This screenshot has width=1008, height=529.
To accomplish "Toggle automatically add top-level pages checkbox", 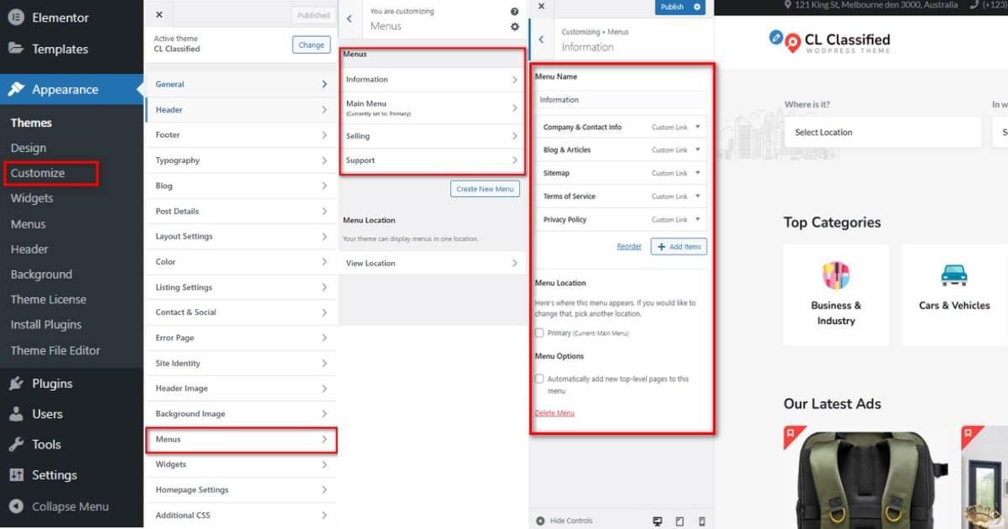I will (x=540, y=379).
